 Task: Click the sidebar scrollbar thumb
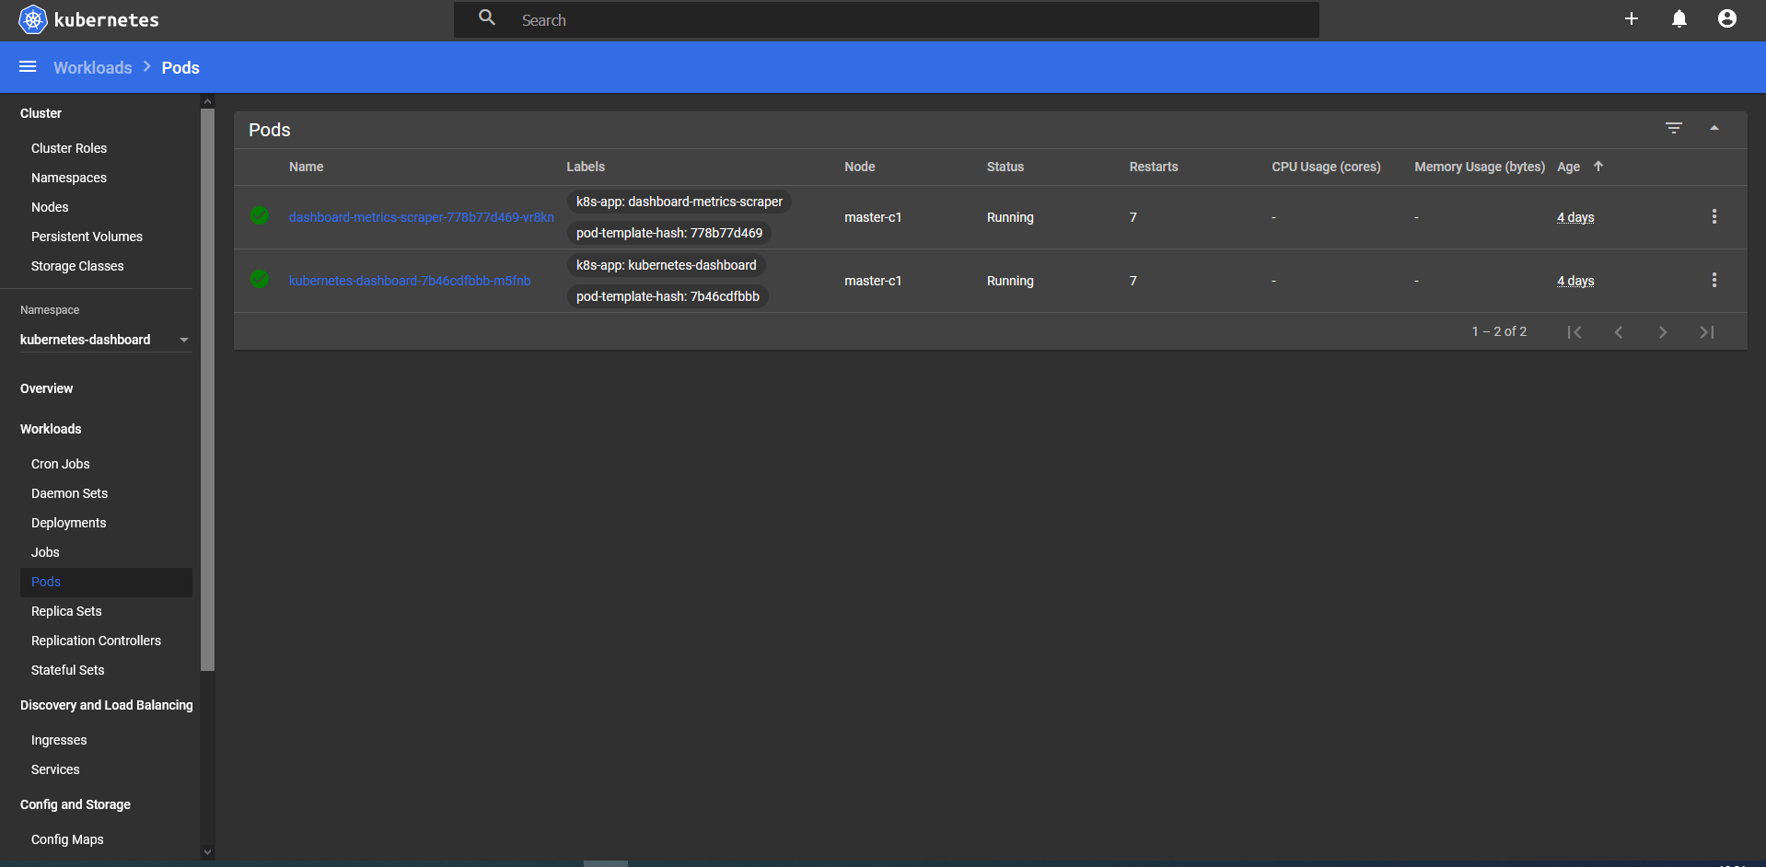pyautogui.click(x=207, y=389)
